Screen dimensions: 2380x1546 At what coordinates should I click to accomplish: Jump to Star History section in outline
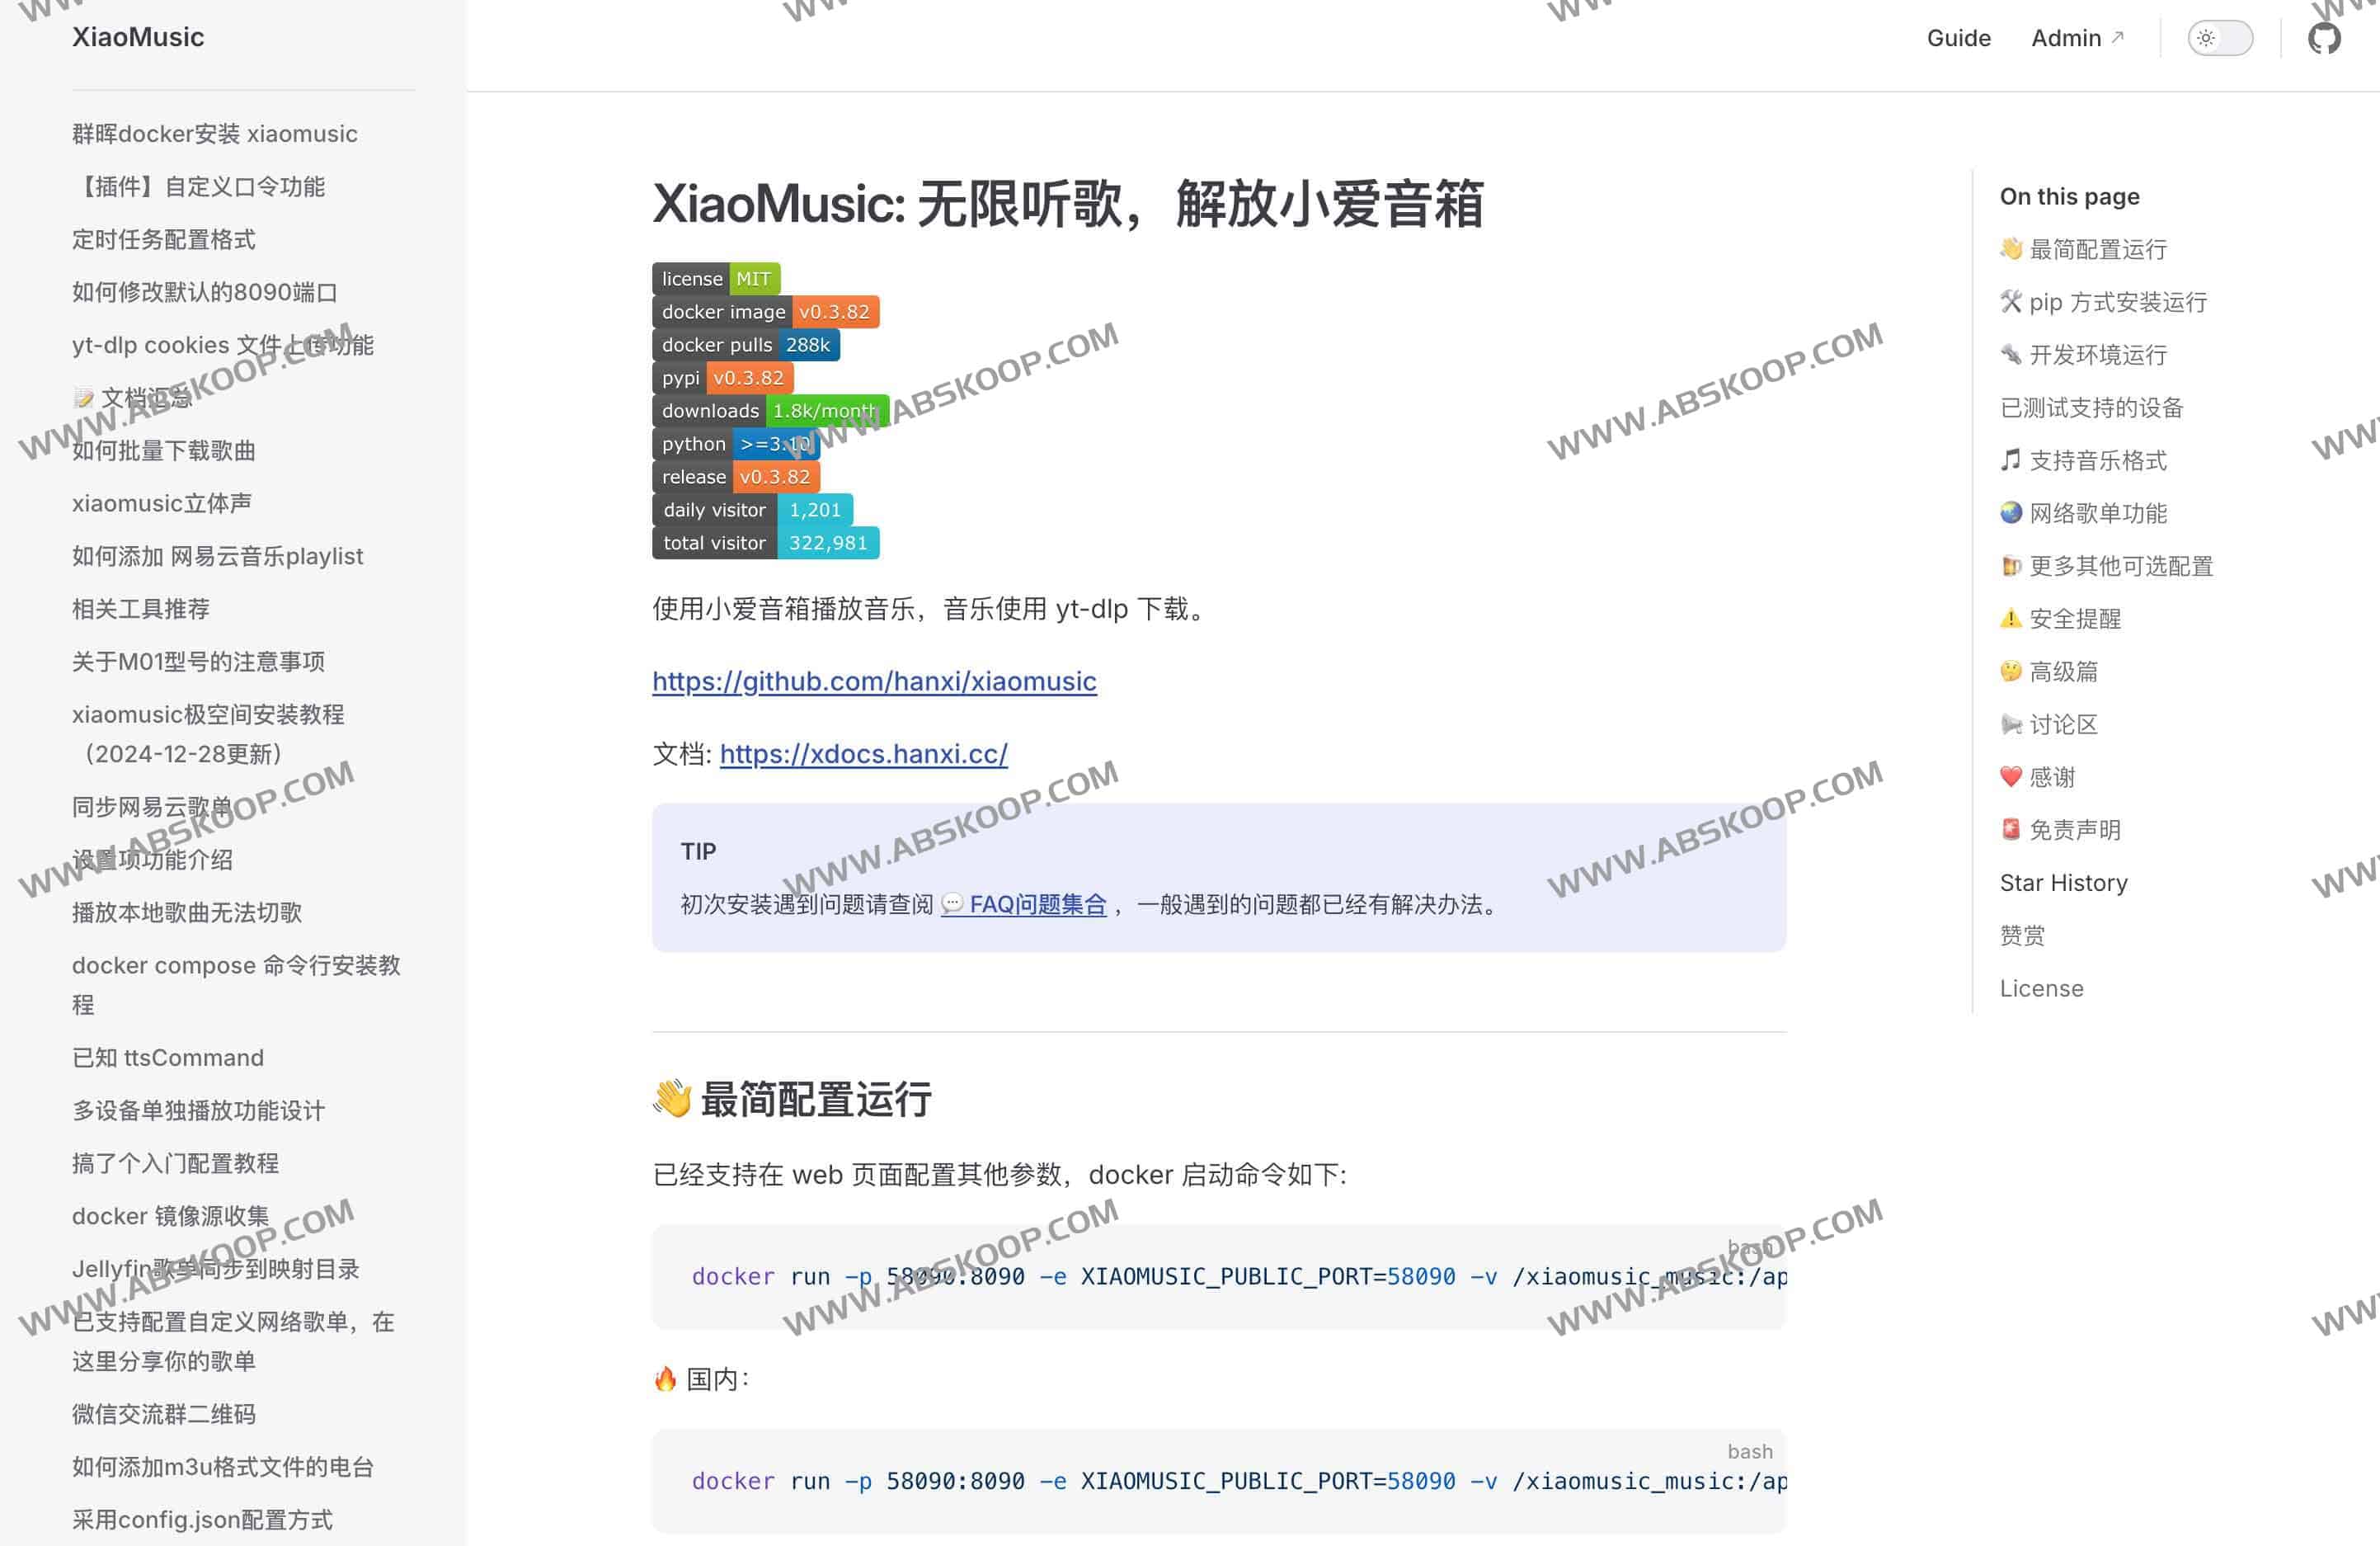click(2063, 883)
